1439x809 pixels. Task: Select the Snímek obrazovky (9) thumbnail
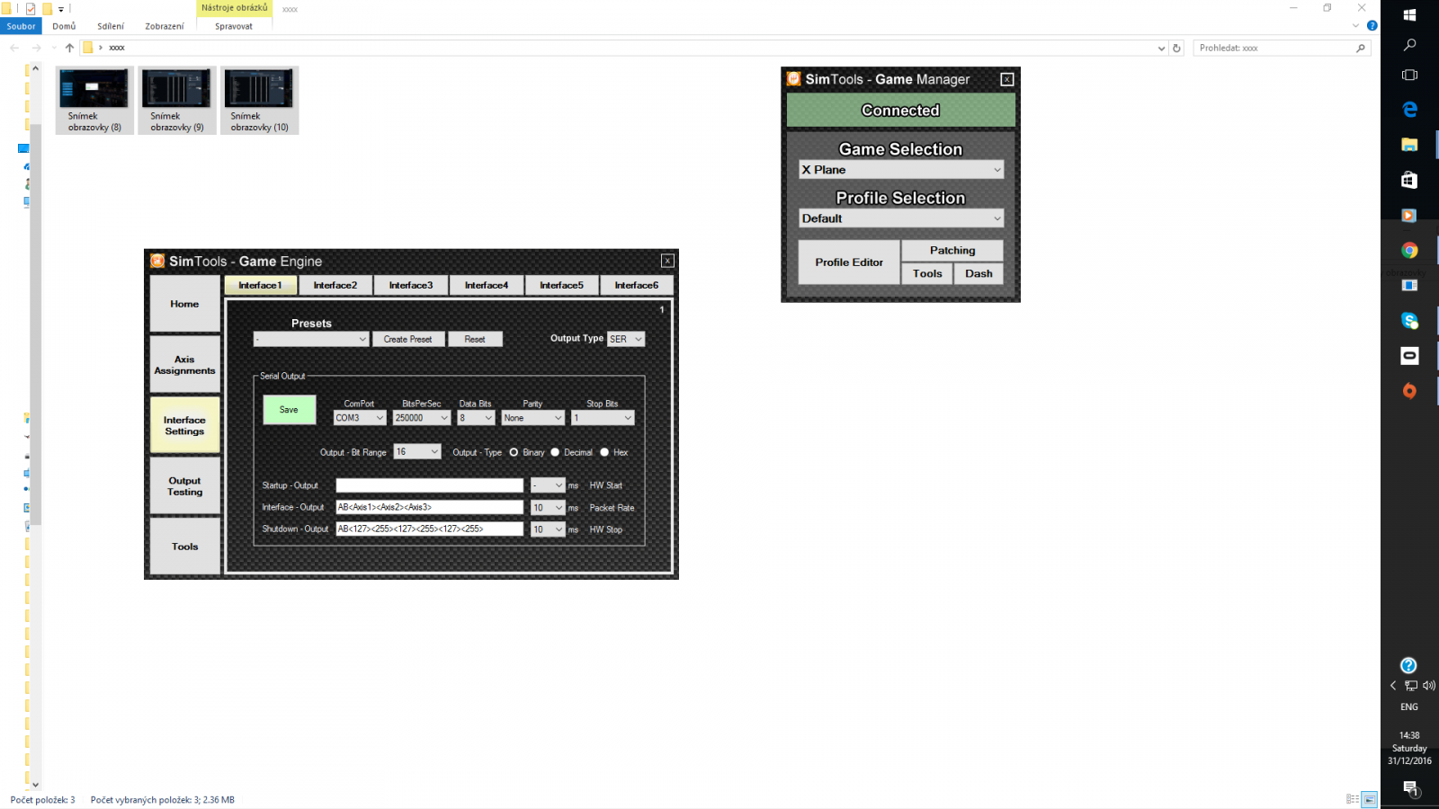(177, 101)
